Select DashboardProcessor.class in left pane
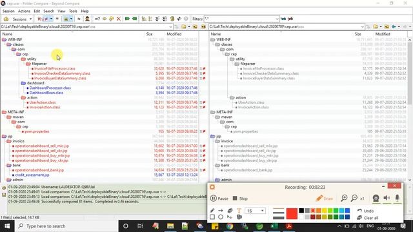Image resolution: width=413 pixels, height=232 pixels. point(50,88)
